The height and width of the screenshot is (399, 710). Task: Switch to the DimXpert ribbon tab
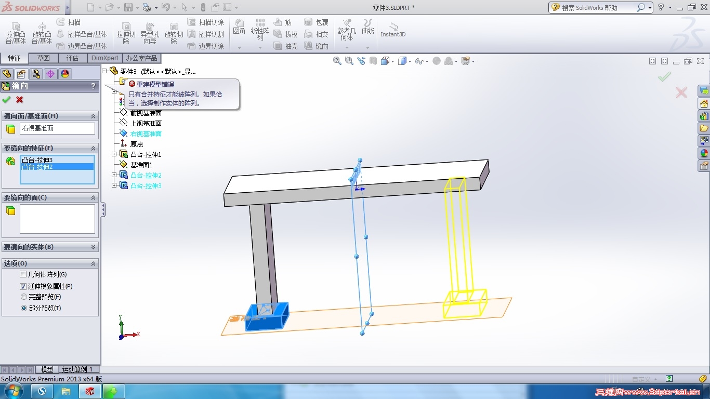click(x=105, y=58)
